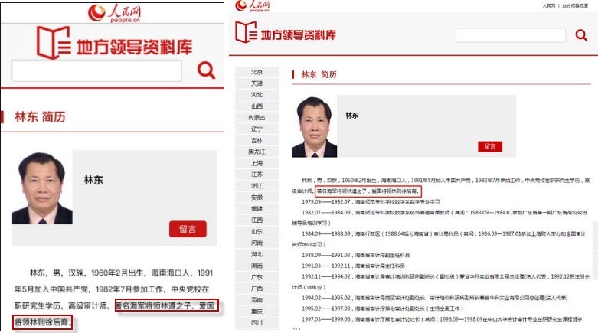Go to 湖南 in the province list
The image size is (598, 333).
click(257, 266)
